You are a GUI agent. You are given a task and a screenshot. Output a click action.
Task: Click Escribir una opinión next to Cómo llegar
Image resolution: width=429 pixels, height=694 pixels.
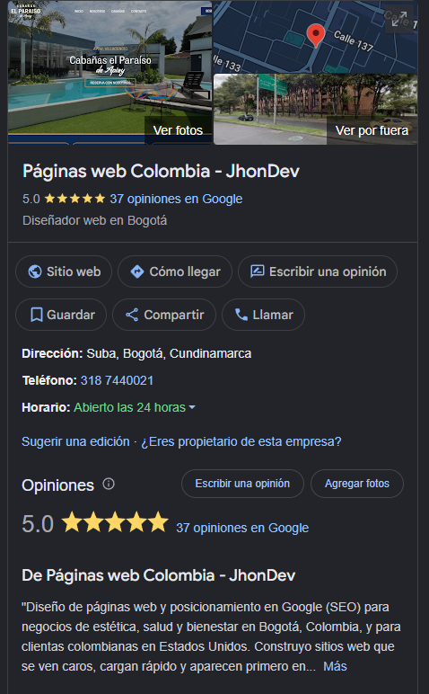tap(318, 271)
